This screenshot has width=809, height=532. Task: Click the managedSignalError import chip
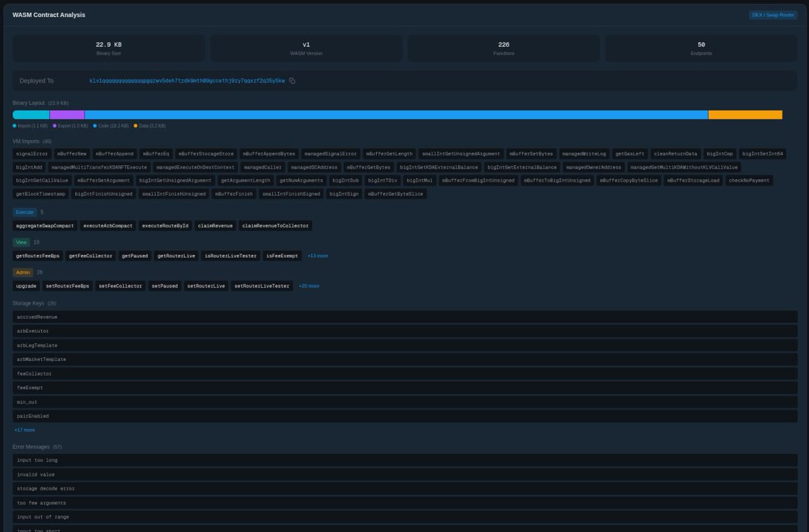[x=330, y=154]
